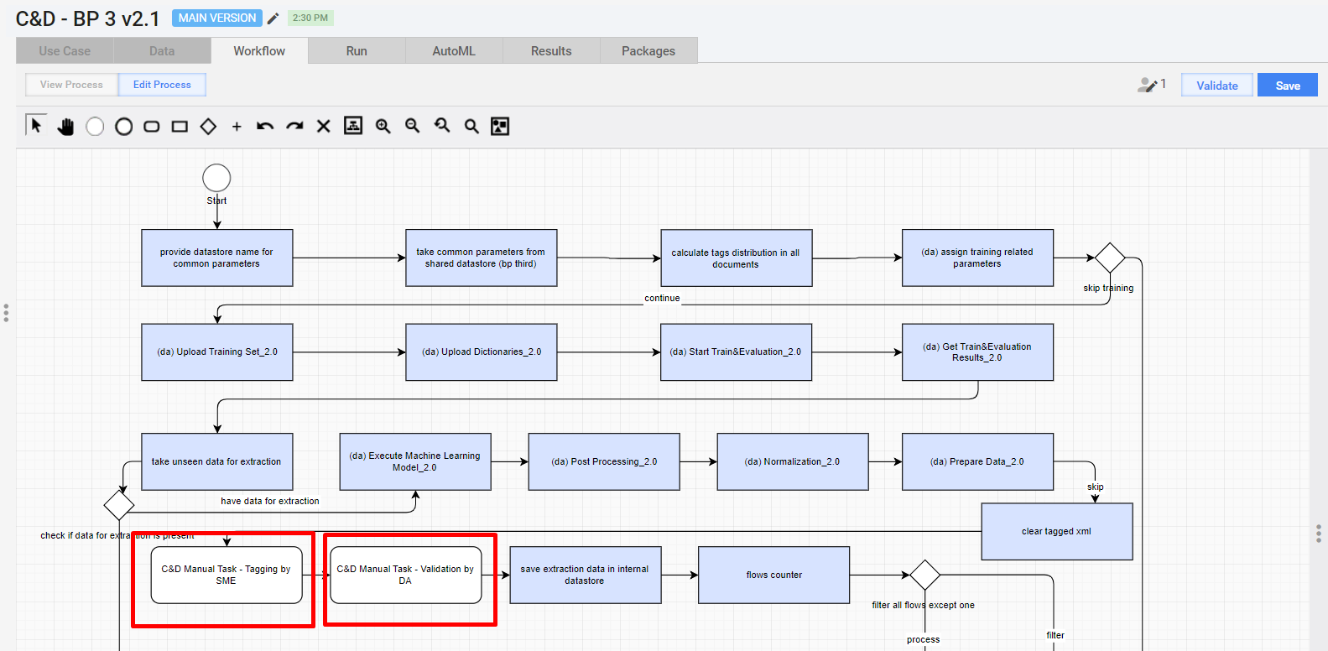
Task: Select the skip training gateway diamond
Action: tap(1110, 258)
